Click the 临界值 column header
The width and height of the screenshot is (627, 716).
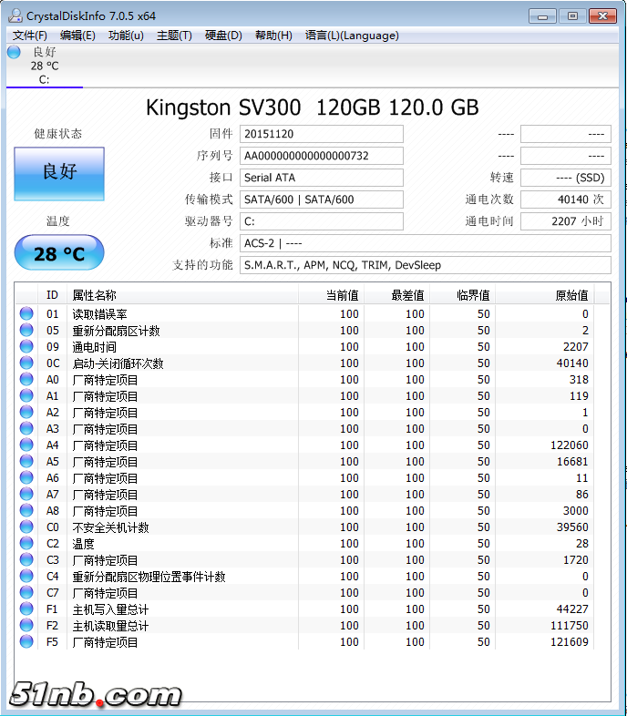point(462,295)
